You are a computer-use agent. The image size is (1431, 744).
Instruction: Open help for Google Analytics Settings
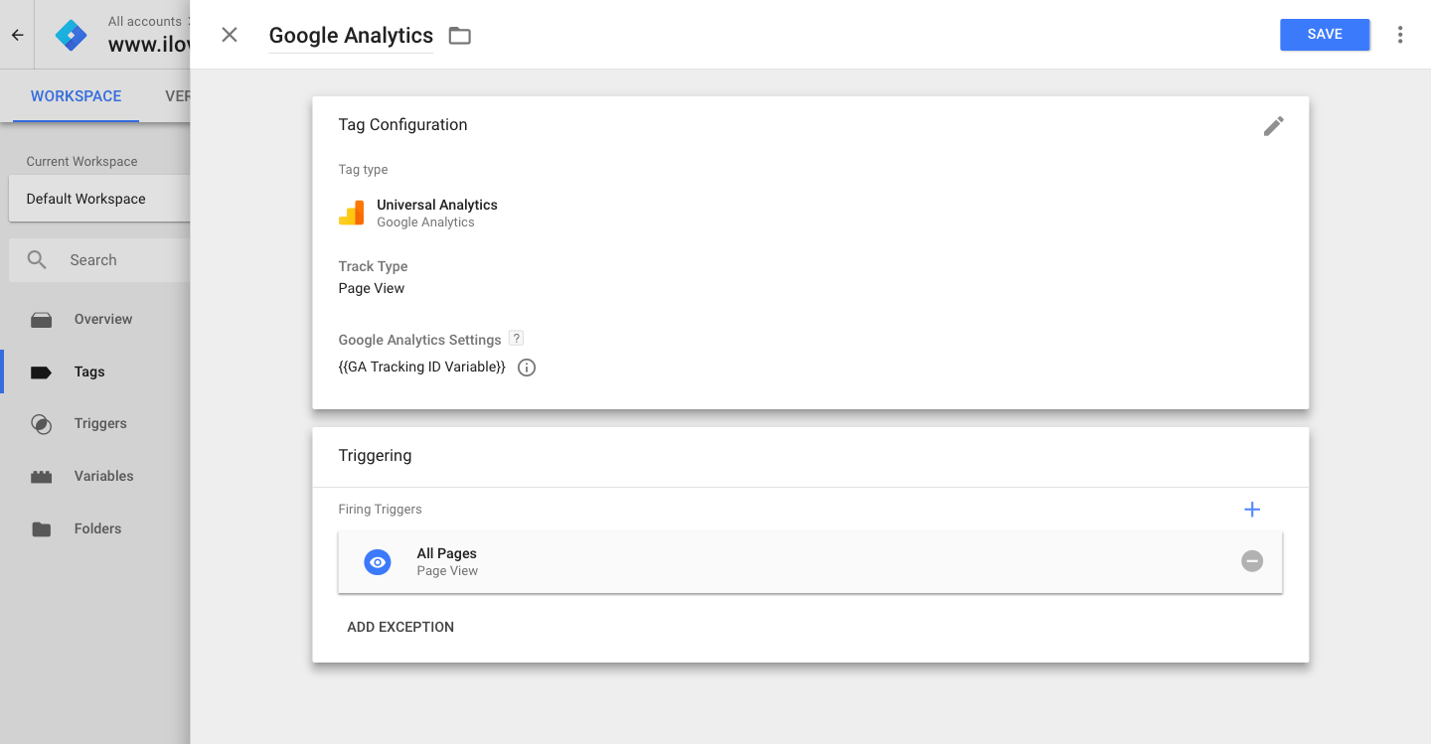coord(516,338)
